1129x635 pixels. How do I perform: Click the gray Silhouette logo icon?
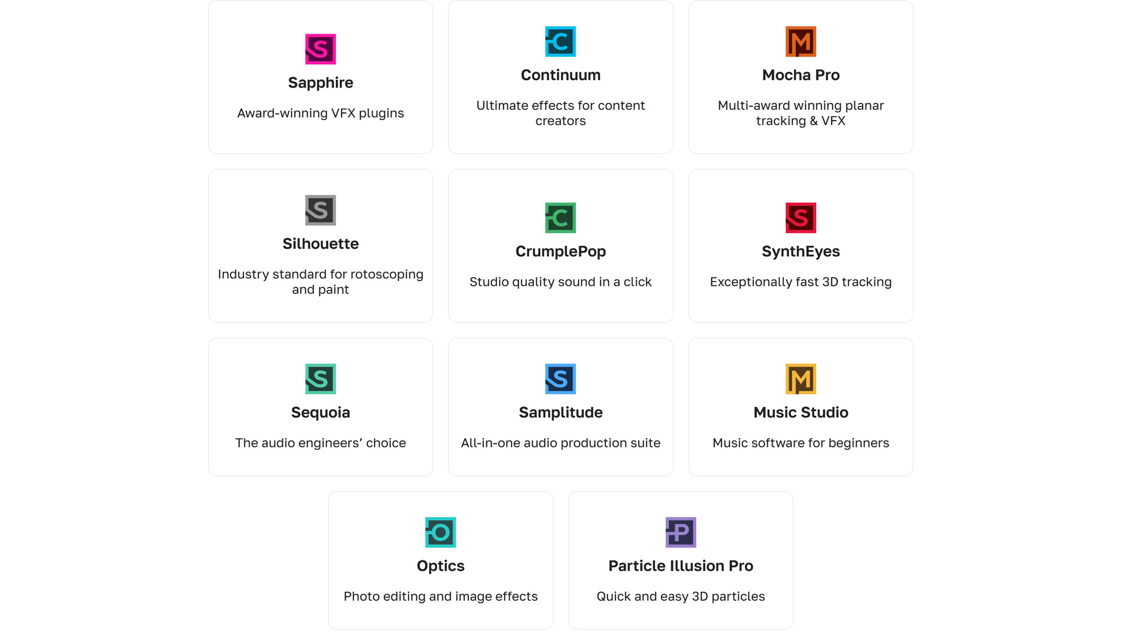tap(320, 210)
